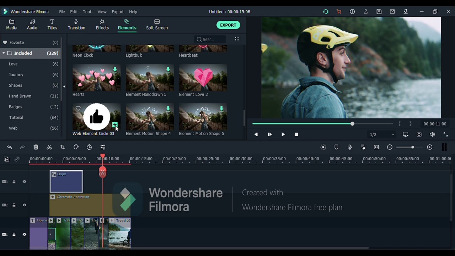Step back to previous frame
The image size is (455, 256).
coord(256,134)
